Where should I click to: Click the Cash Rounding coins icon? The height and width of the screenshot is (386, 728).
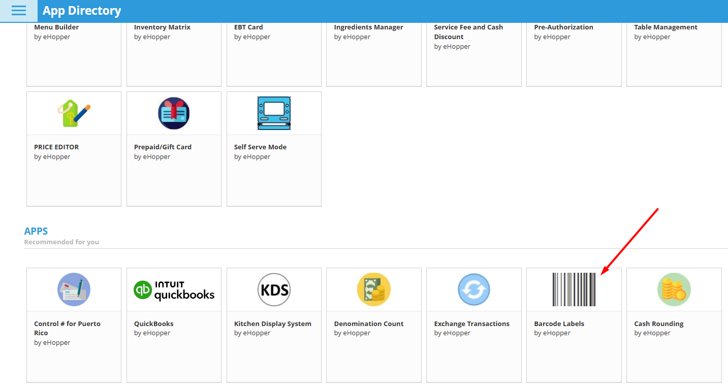pyautogui.click(x=674, y=289)
